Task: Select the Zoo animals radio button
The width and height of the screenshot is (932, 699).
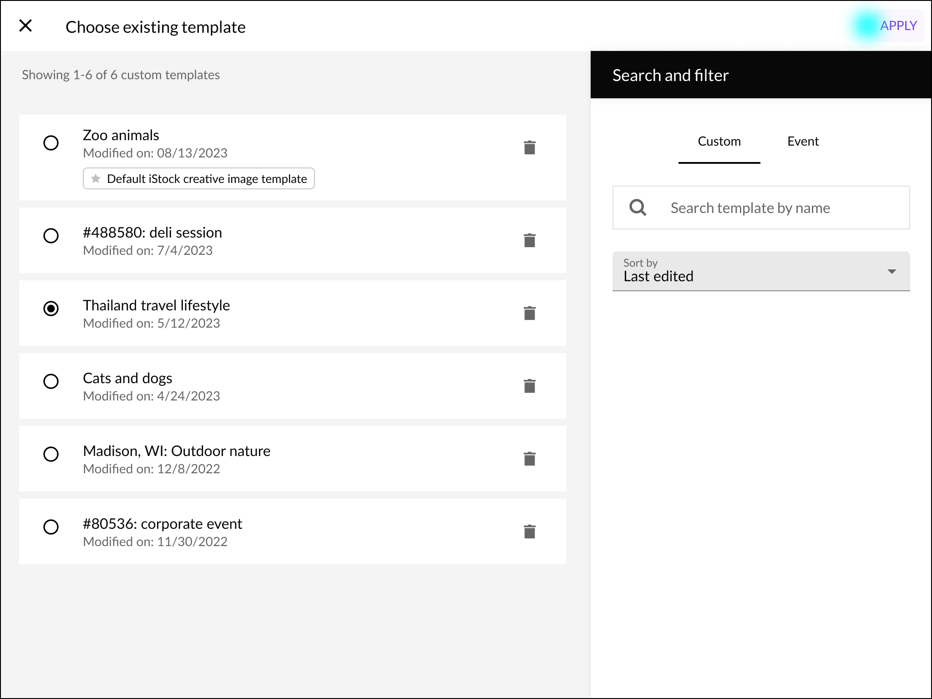Action: pyautogui.click(x=51, y=143)
